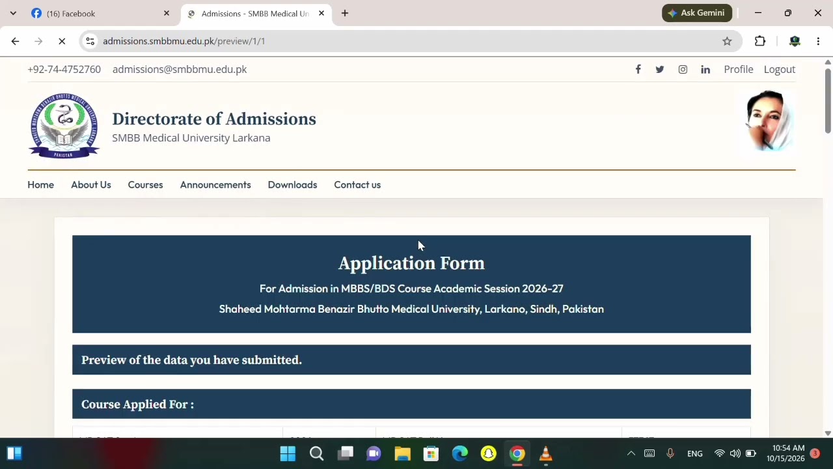Screen dimensions: 833x469
Task: Click the ENG language indicator
Action: (x=694, y=453)
